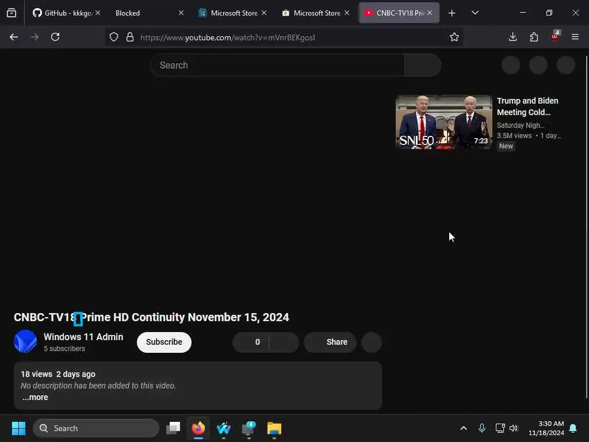Open microphone tray icon
This screenshot has width=589, height=442.
click(482, 428)
